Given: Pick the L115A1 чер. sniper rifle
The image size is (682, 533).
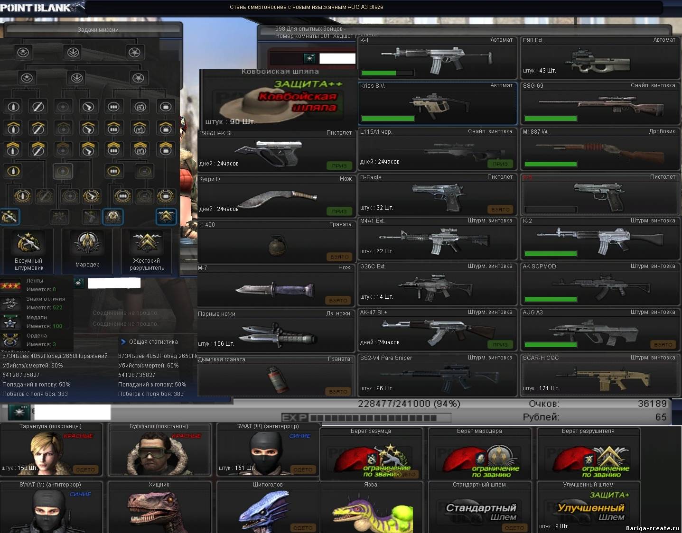Looking at the screenshot, I should point(437,149).
